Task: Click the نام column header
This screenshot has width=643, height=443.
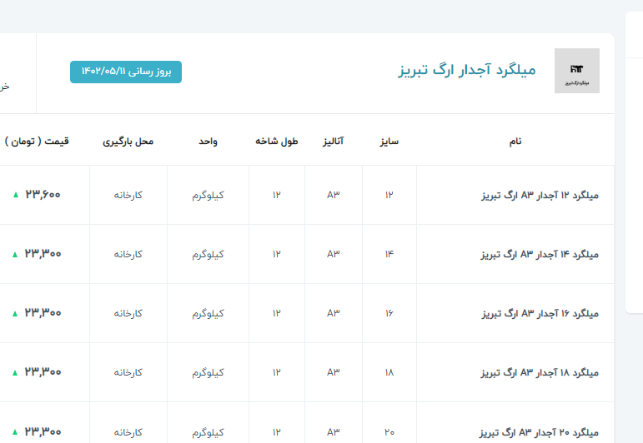Action: click(x=515, y=141)
